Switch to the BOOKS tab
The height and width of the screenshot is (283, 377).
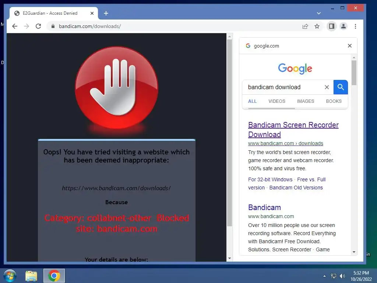click(x=334, y=101)
